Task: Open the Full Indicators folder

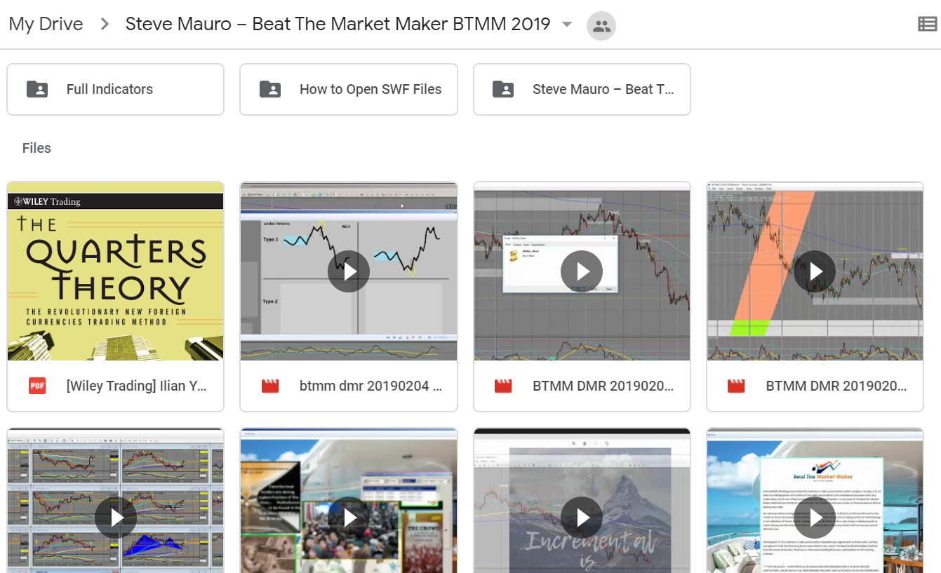Action: [115, 89]
